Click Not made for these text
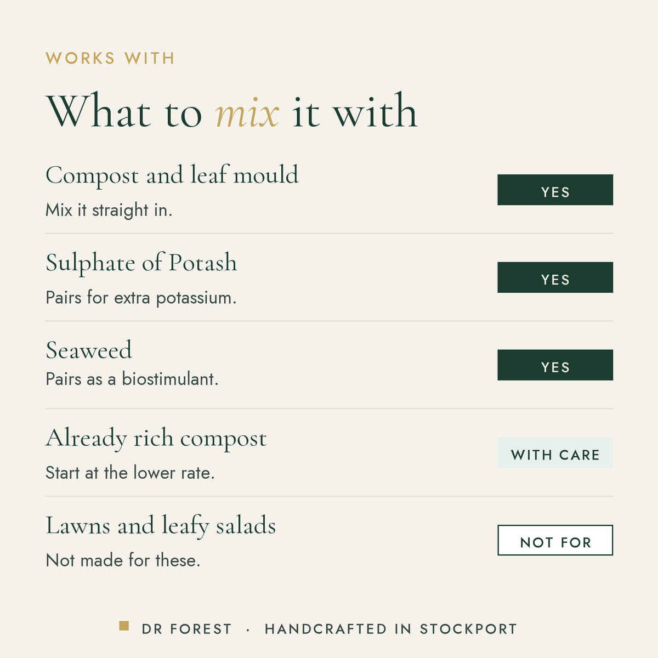Viewport: 658px width, 658px height. (123, 561)
